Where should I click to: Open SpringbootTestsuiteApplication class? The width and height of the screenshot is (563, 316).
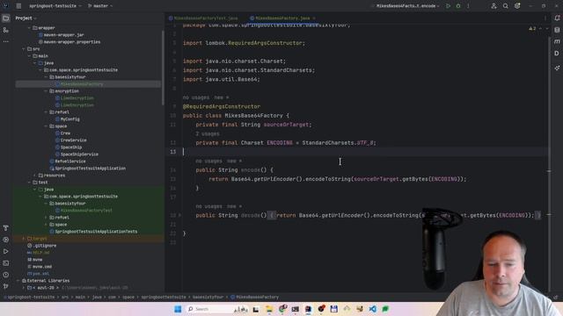point(90,168)
